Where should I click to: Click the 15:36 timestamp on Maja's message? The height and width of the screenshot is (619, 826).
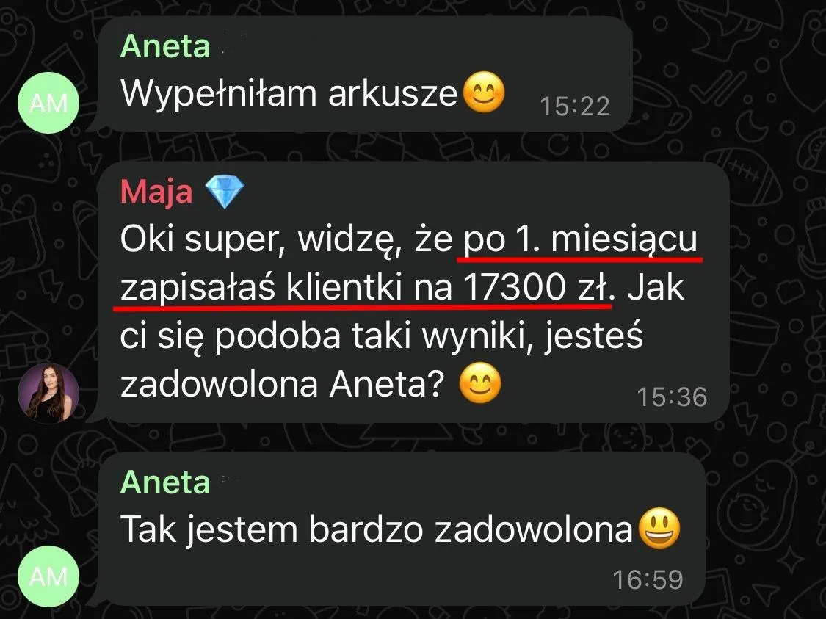coord(672,397)
